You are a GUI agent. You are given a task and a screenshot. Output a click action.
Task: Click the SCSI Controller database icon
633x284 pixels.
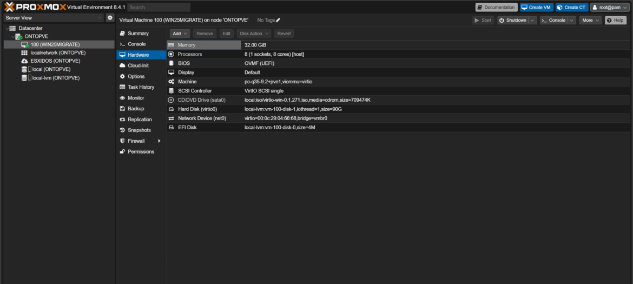(171, 91)
